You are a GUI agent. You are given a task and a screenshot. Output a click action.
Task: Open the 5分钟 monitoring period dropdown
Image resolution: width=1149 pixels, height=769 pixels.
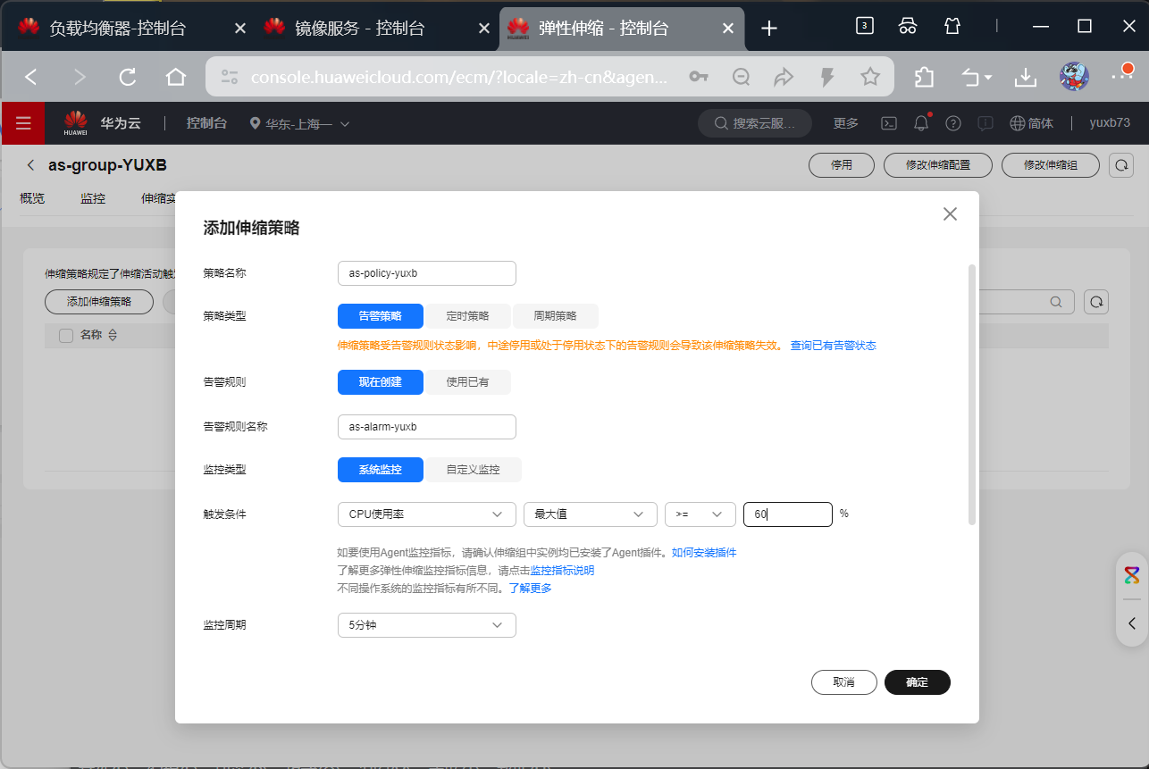click(x=427, y=625)
